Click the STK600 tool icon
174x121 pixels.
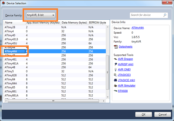[115, 91]
